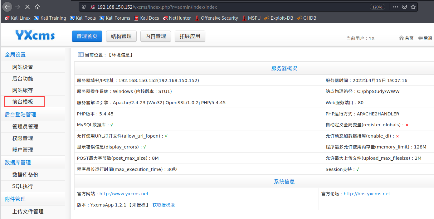Open the NetHunter bookmark
This screenshot has height=219, width=434.
coord(177,18)
